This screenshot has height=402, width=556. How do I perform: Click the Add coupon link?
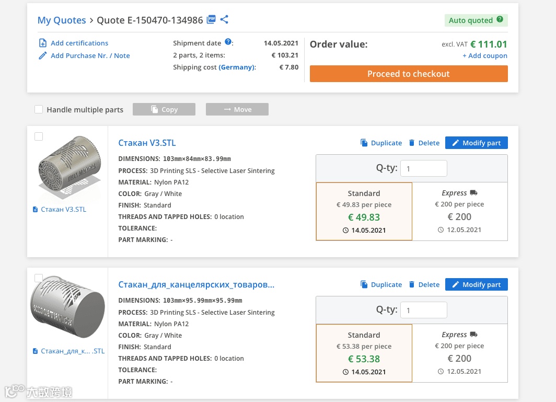click(x=485, y=56)
